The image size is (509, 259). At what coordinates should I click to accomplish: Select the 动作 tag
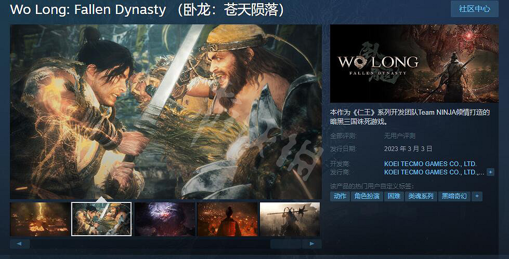tap(340, 196)
